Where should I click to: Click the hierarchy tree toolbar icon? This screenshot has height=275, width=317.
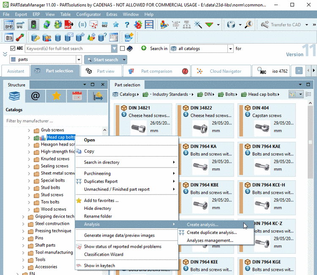(186, 25)
